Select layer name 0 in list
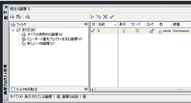This screenshot has height=103, width=191. (x=98, y=31)
